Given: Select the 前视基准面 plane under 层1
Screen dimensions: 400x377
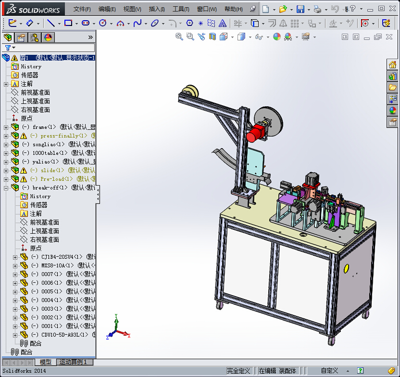Looking at the screenshot, I should click(x=36, y=92).
